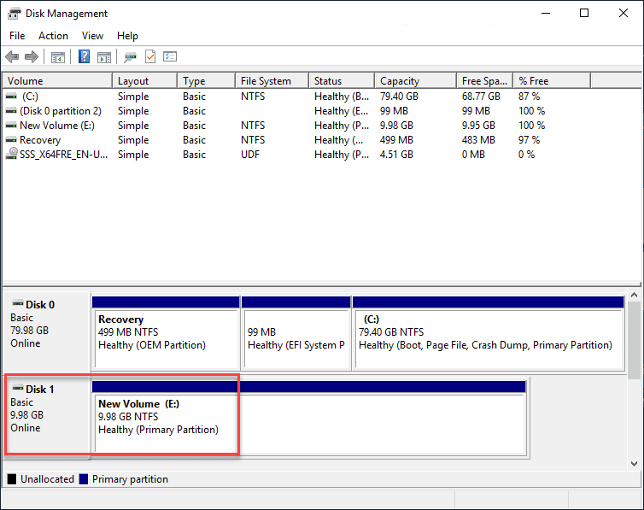Sort by the Capacity column header
The height and width of the screenshot is (510, 644).
click(416, 81)
